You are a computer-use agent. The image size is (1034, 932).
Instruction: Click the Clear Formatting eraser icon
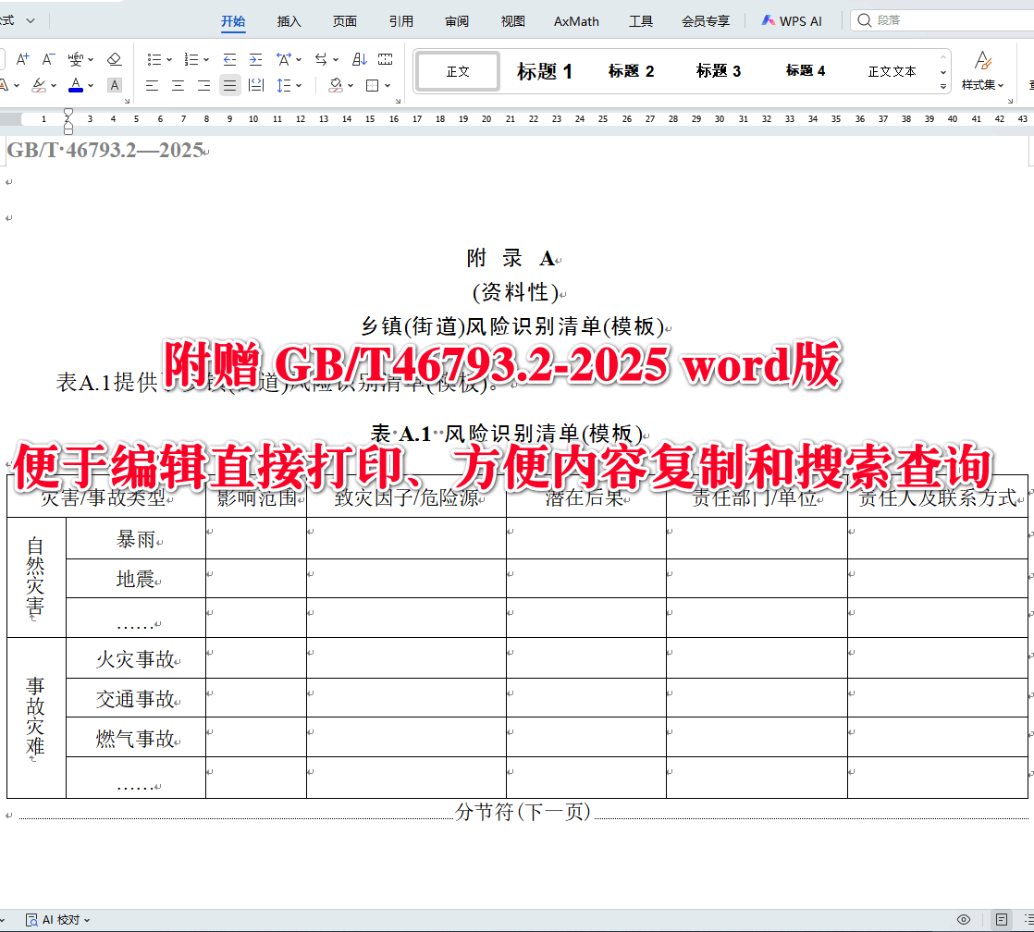tap(114, 57)
